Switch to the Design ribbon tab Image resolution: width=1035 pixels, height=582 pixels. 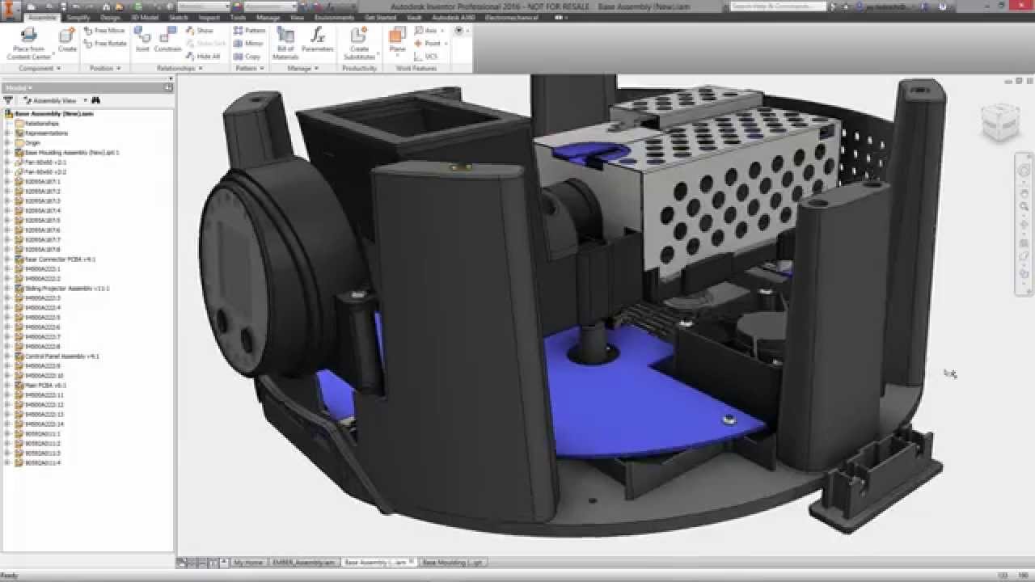click(110, 17)
